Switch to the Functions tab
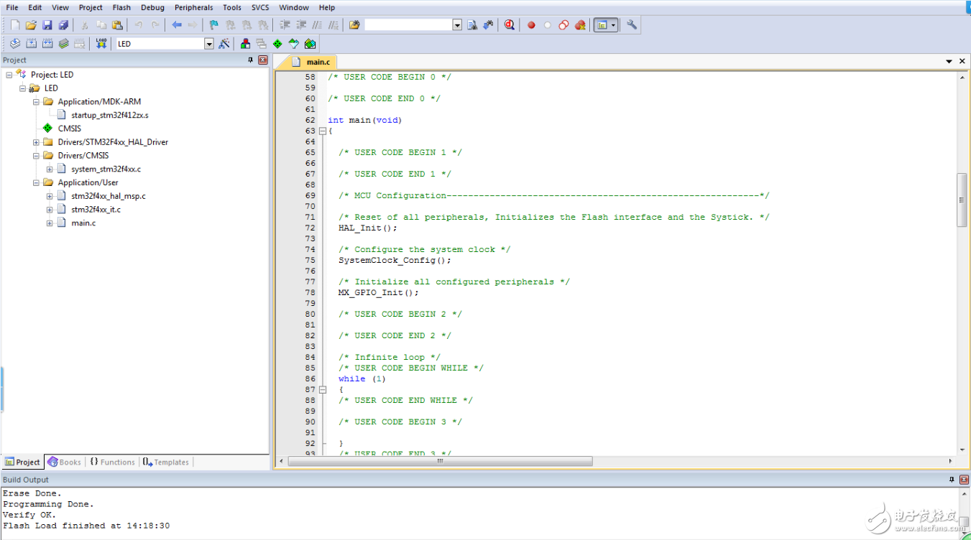This screenshot has height=540, width=971. click(x=112, y=462)
